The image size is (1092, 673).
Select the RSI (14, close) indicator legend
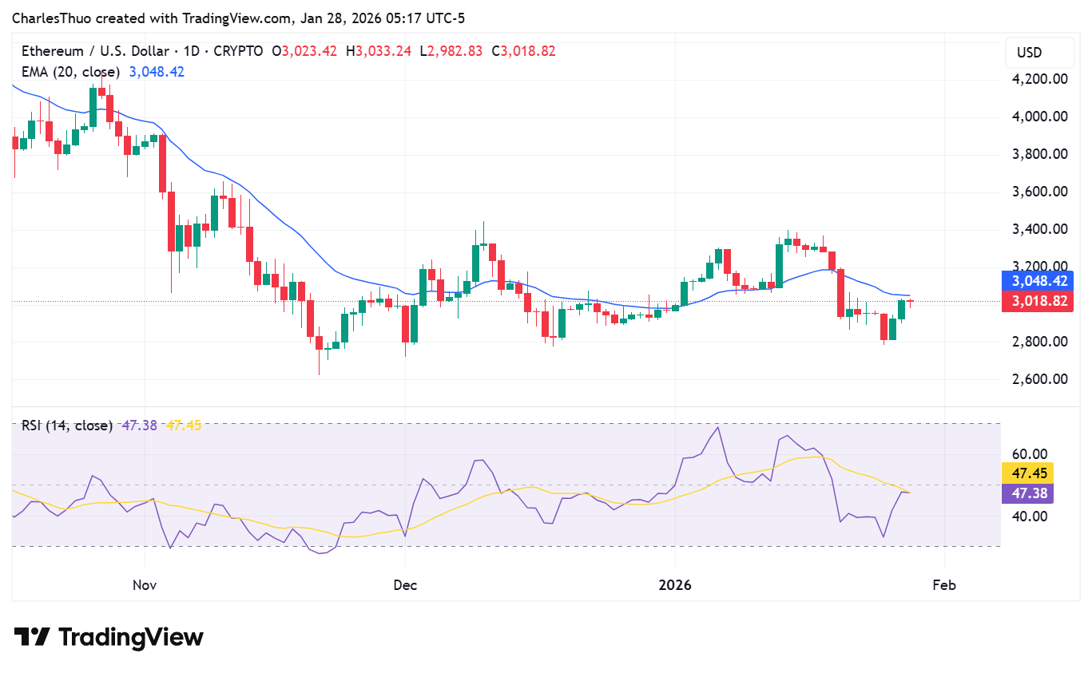pyautogui.click(x=66, y=426)
